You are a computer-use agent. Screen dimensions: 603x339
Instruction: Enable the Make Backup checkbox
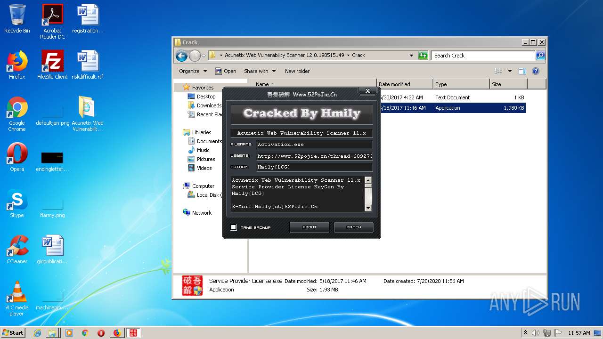click(x=234, y=227)
